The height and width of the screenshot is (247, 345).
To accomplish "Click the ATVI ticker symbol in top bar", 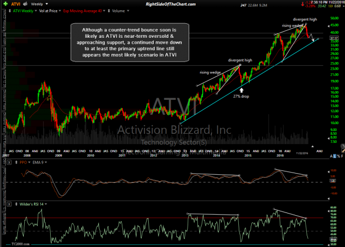I will tap(15, 3).
